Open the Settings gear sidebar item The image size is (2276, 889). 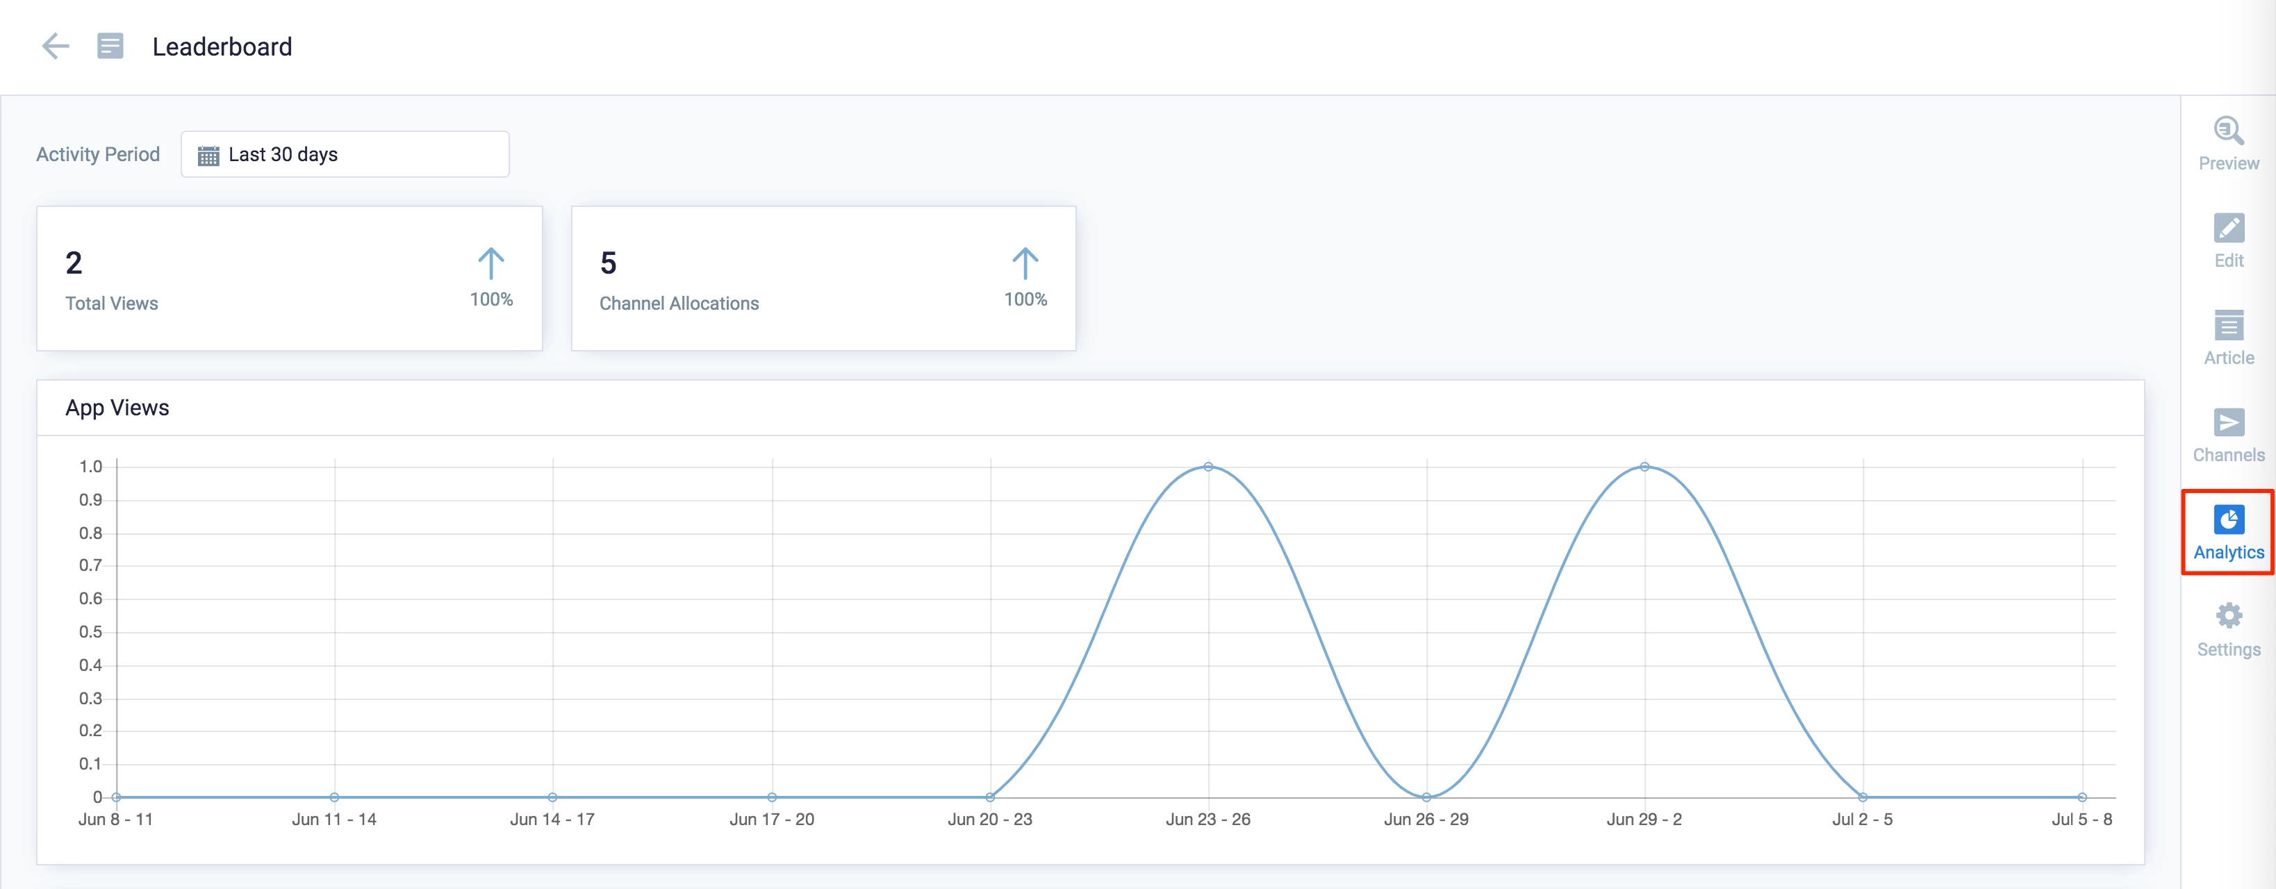click(2228, 630)
